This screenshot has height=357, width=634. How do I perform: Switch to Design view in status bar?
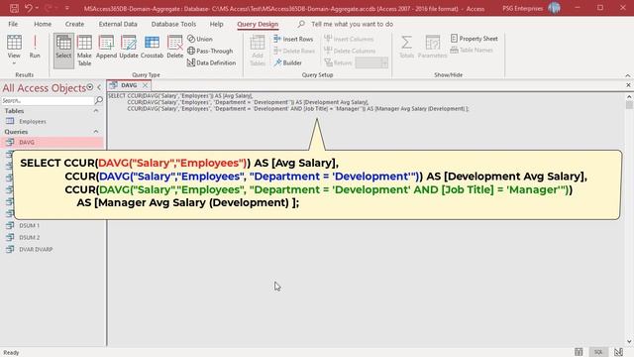click(618, 352)
